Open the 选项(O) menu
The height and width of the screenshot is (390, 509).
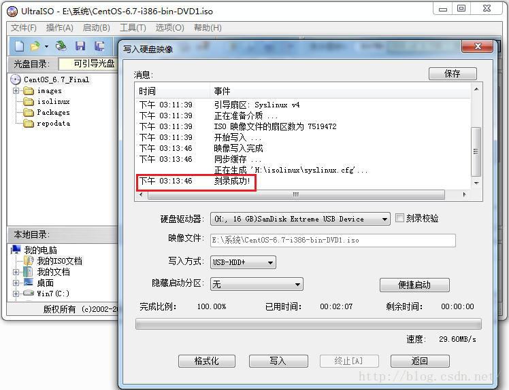coord(169,28)
